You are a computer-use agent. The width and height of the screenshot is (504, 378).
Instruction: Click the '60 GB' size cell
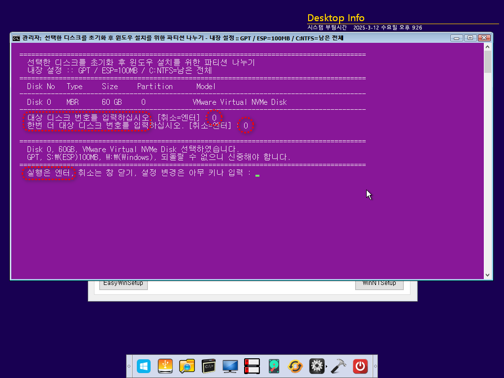click(112, 102)
